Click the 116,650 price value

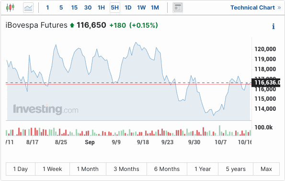tap(91, 25)
